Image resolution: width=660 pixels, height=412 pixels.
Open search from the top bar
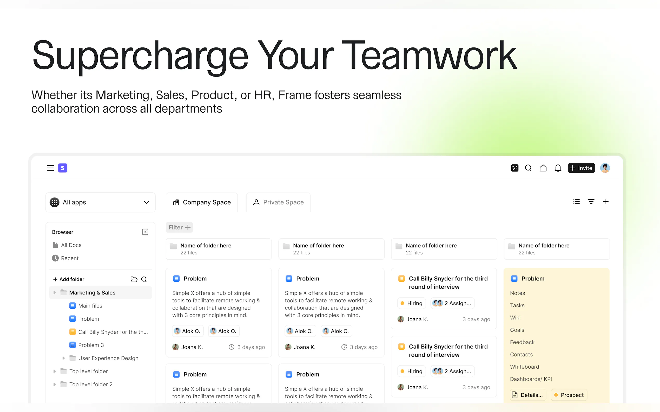tap(528, 168)
